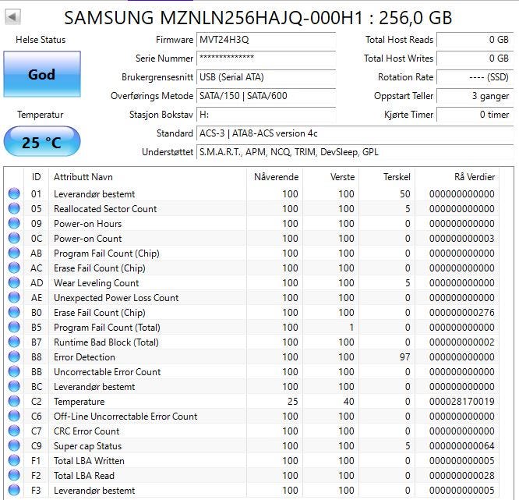This screenshot has height=500, width=519.
Task: Click the status orb in row F3
Action: 14,490
